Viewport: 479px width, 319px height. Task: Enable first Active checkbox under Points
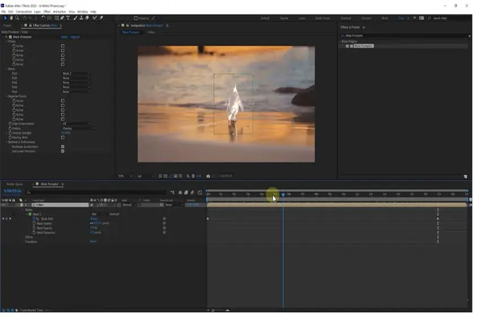click(x=63, y=46)
